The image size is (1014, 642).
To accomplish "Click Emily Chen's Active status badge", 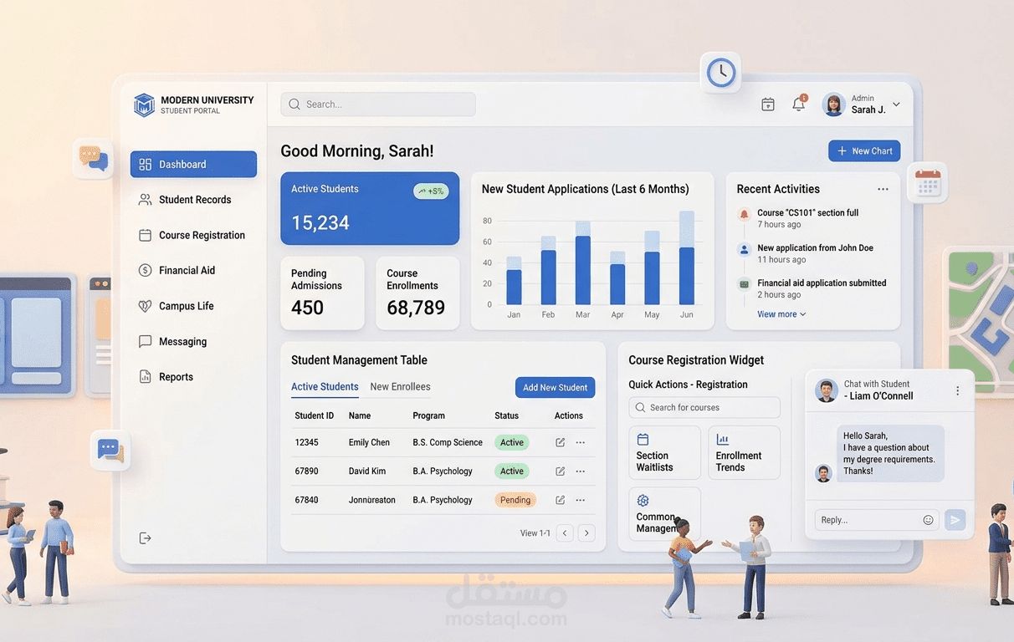I will tap(512, 443).
